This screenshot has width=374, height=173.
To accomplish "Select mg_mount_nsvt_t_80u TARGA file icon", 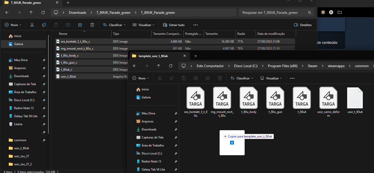I will [222, 98].
